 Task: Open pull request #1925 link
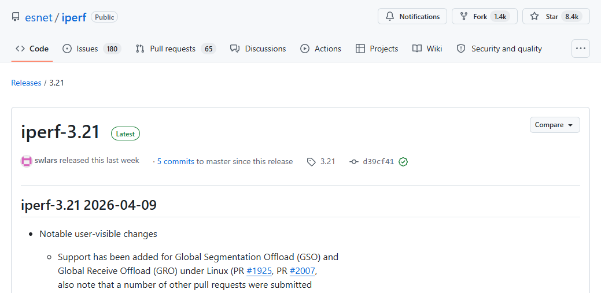(259, 270)
